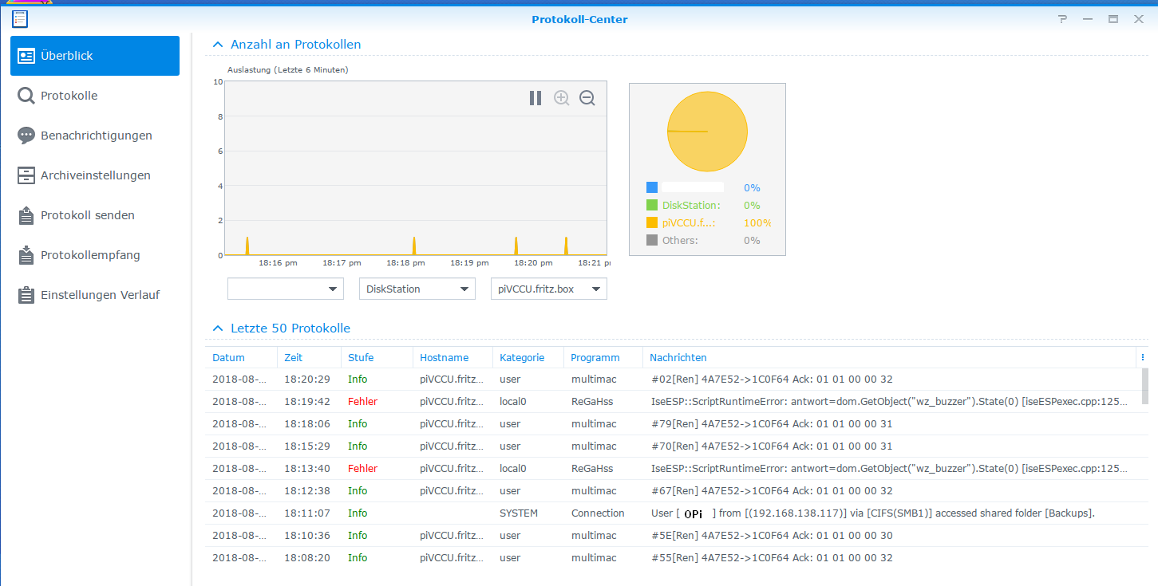Open the help question mark button
Screen dimensions: 1158x586
tap(1062, 19)
